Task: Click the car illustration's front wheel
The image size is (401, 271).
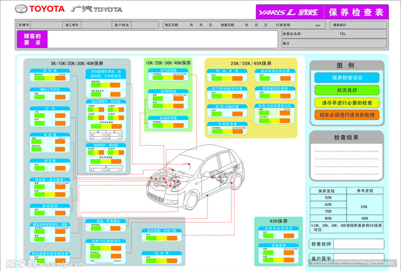Action: pos(191,201)
